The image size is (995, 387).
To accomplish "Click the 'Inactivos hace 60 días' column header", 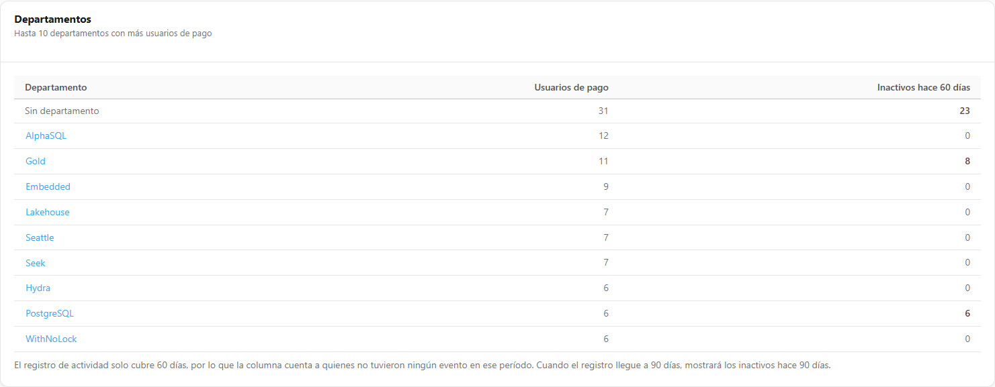I will coord(924,87).
